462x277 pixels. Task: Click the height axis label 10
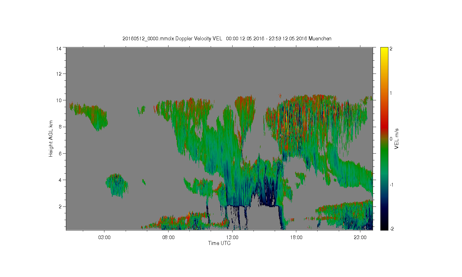(59, 100)
